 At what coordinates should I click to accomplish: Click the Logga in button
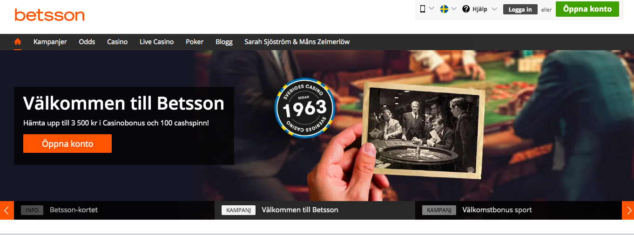pos(520,9)
